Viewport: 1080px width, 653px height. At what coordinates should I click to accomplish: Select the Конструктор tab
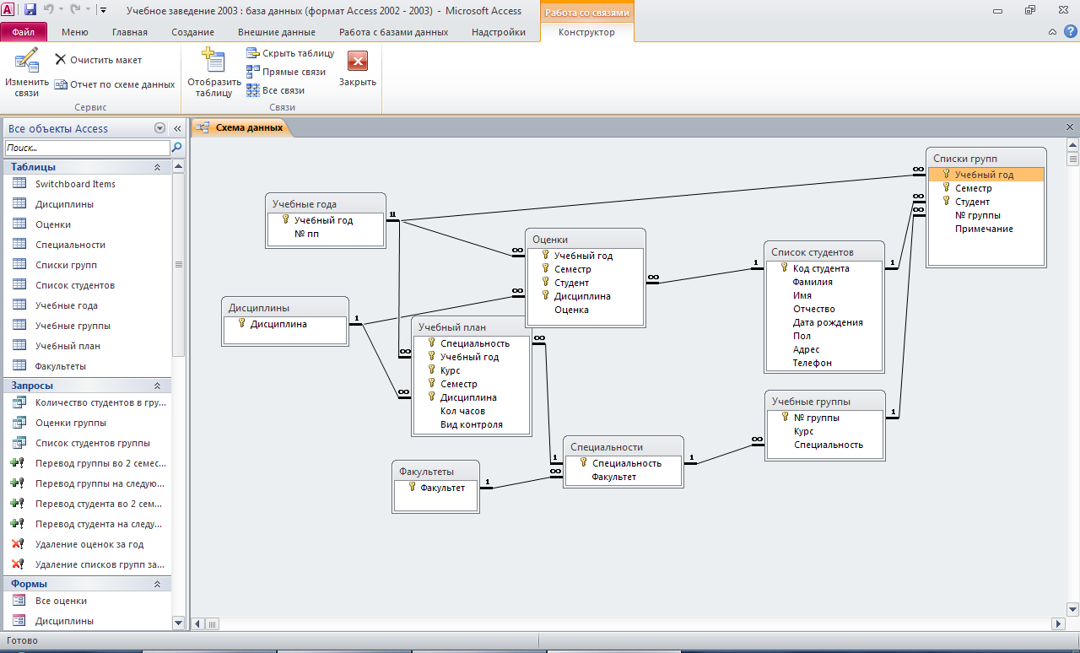pyautogui.click(x=586, y=32)
